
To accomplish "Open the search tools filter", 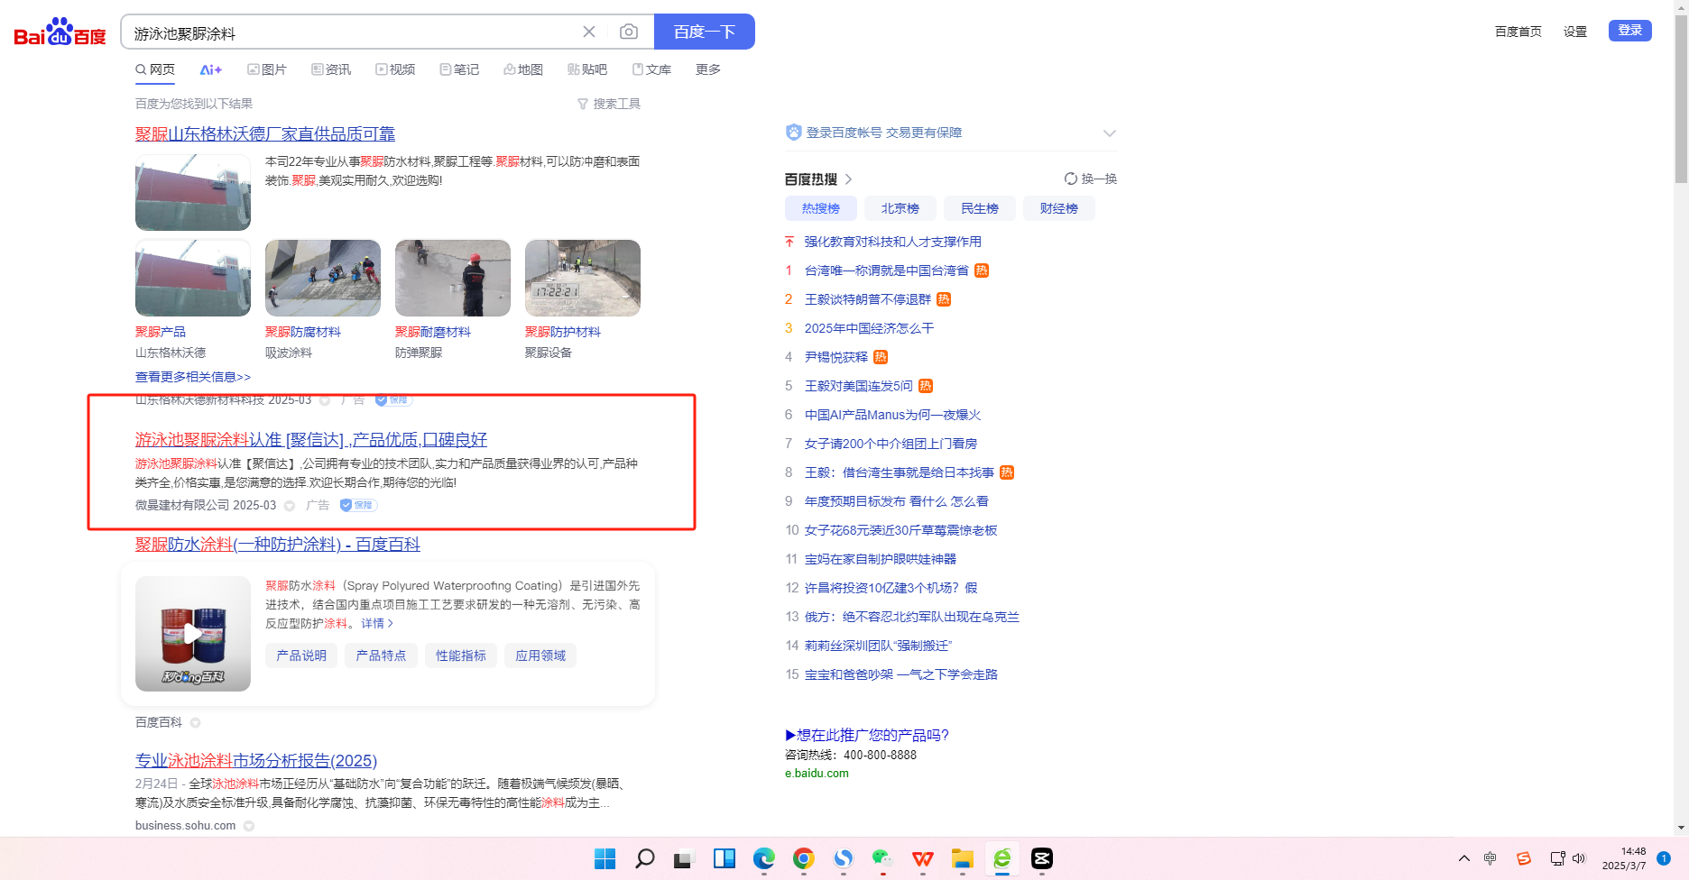I will 609,105.
